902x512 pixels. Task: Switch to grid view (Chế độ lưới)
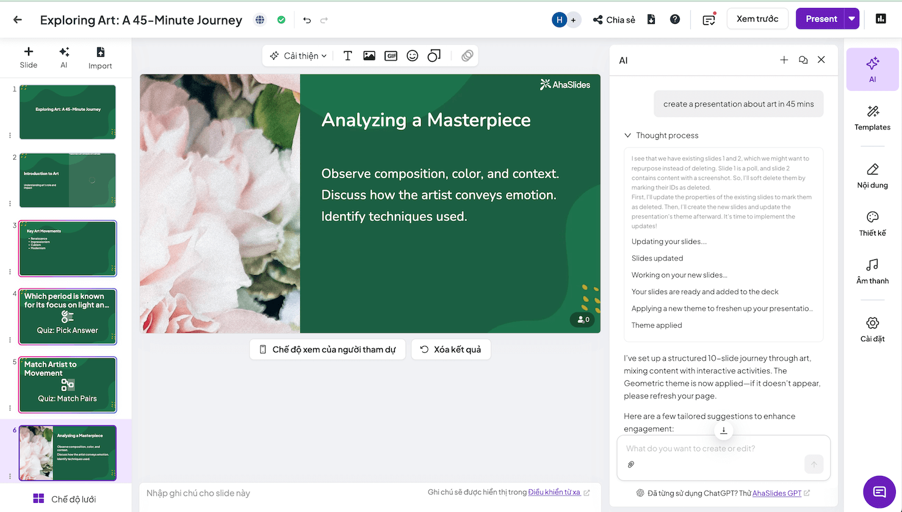[x=65, y=499]
